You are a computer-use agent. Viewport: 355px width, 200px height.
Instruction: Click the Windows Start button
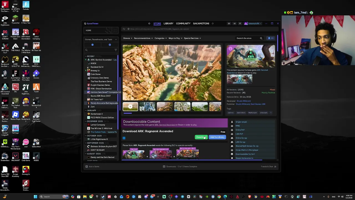(35, 197)
